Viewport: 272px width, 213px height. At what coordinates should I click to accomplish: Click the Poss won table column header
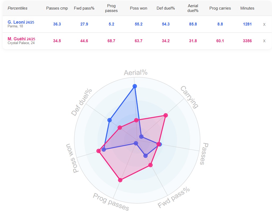click(138, 8)
